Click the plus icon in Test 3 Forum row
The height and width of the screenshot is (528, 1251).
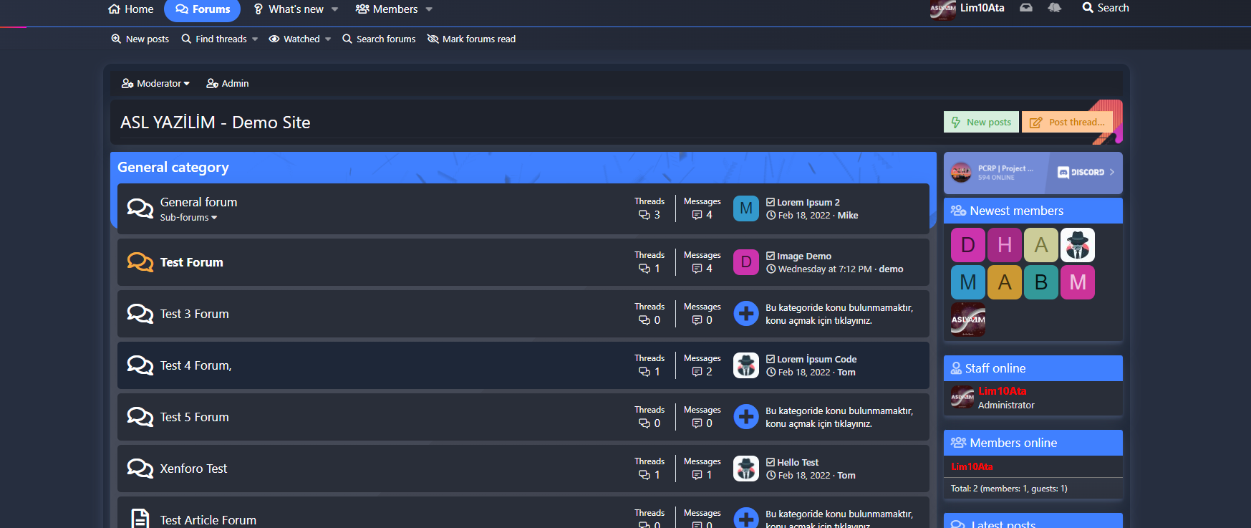click(746, 314)
